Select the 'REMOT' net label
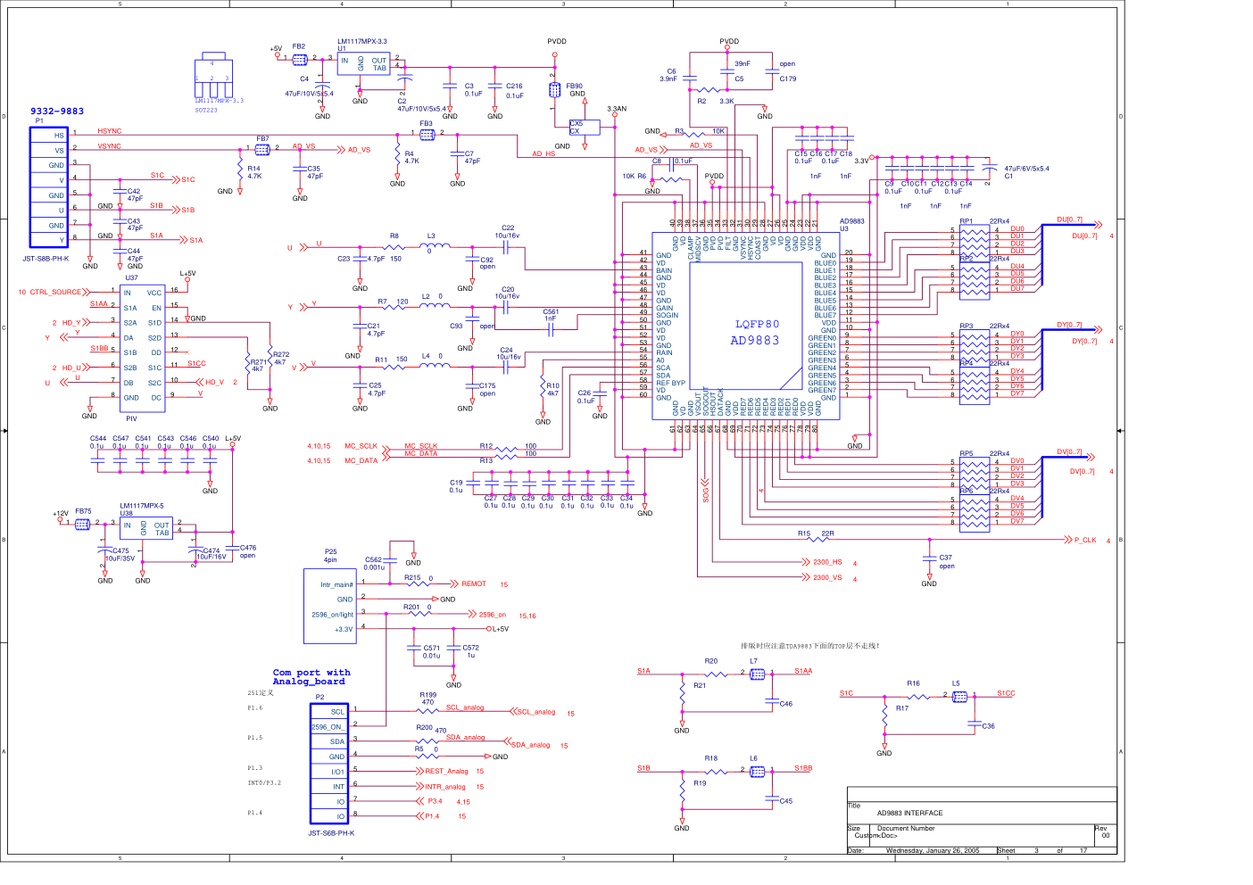 click(x=474, y=584)
